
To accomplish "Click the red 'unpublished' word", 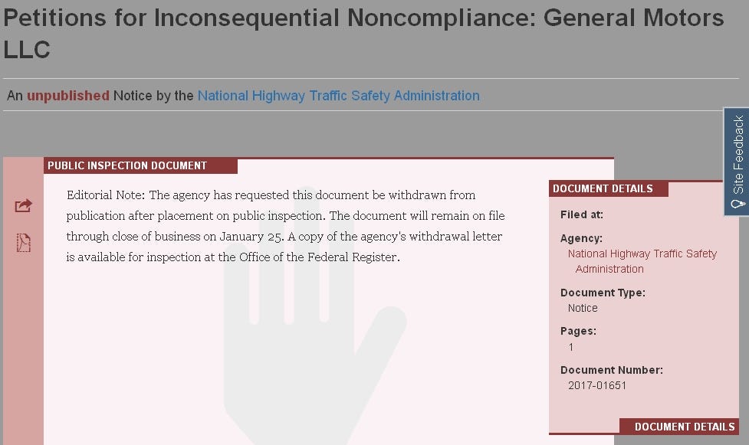I will click(68, 96).
